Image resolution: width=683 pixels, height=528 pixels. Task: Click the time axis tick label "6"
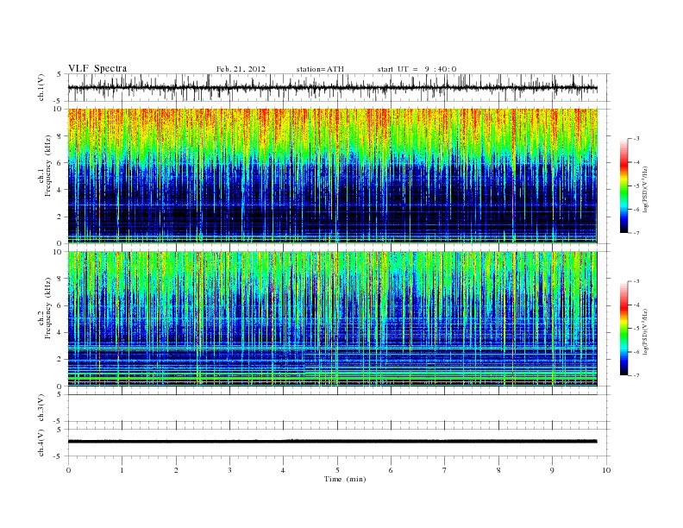(x=392, y=470)
